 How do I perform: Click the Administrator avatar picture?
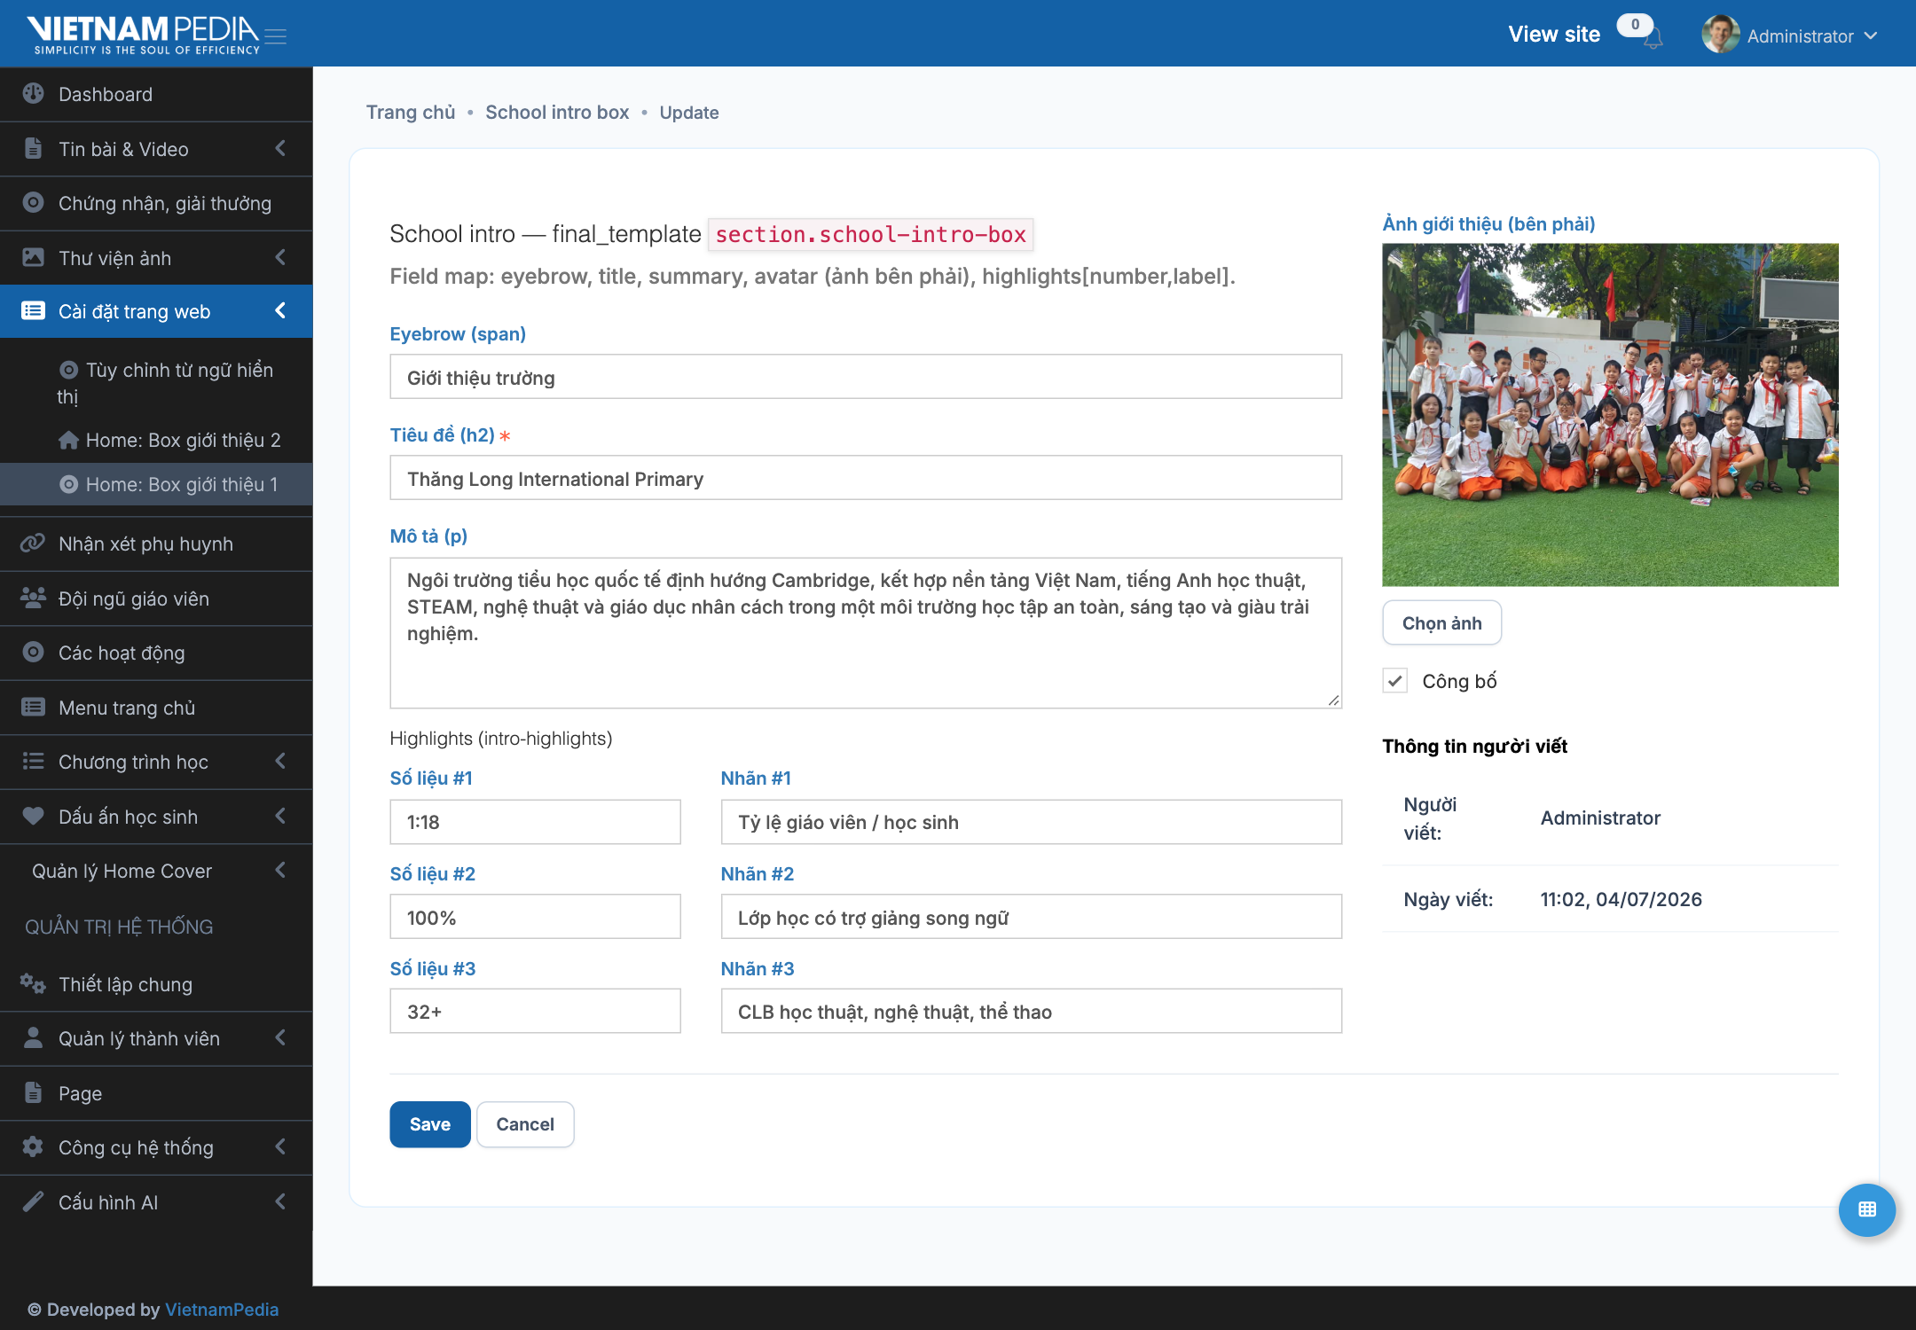tap(1720, 35)
